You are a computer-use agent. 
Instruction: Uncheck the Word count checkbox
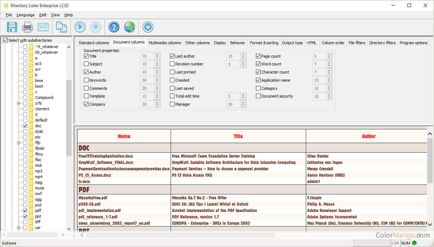(x=258, y=64)
